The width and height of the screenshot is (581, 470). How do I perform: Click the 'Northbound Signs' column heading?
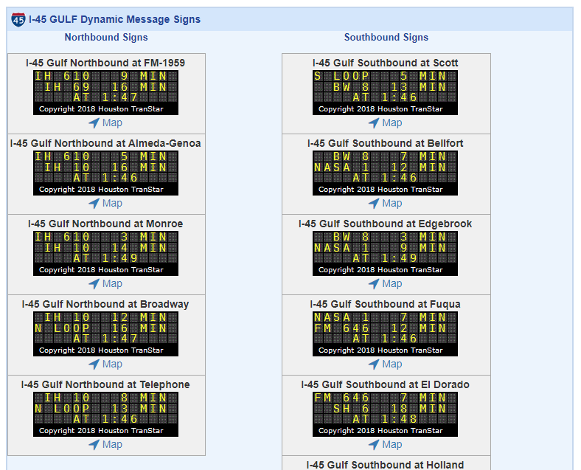coord(106,38)
